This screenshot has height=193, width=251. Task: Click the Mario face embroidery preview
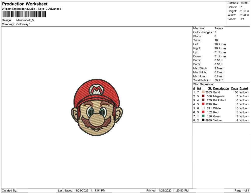pyautogui.click(x=97, y=107)
